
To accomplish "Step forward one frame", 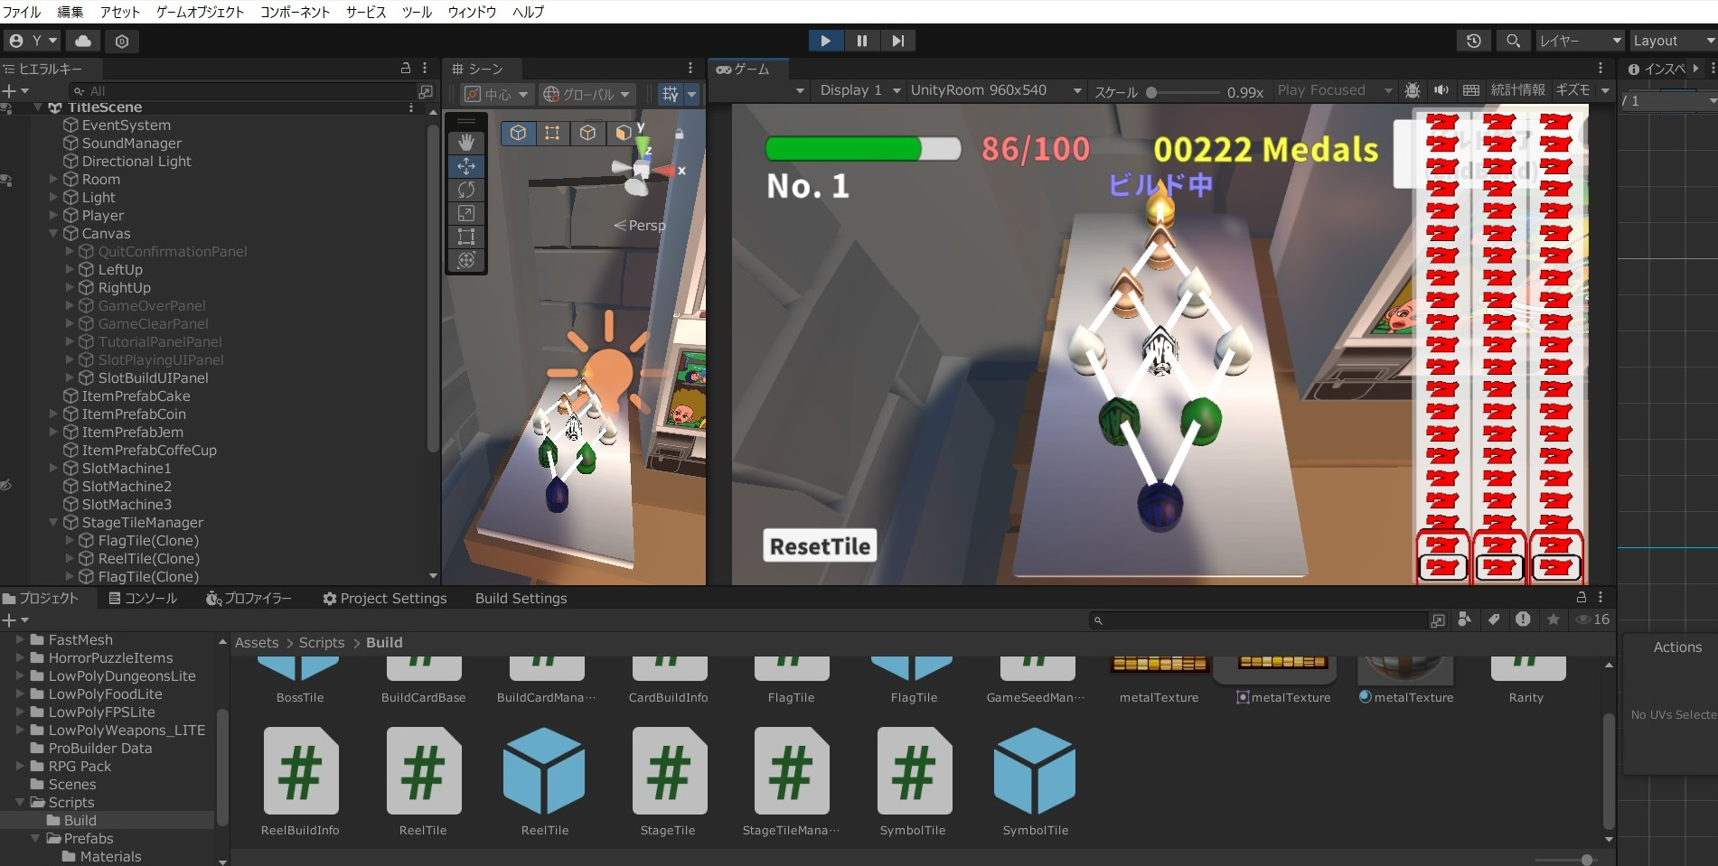I will click(x=897, y=41).
